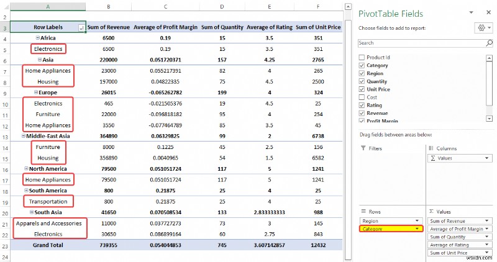Select column F header
This screenshot has width=497, height=262.
pos(318,7)
